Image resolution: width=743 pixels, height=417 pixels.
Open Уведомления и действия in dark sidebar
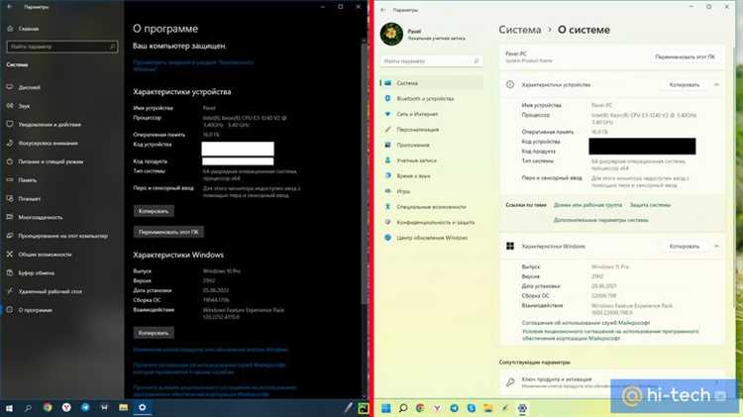tap(50, 124)
